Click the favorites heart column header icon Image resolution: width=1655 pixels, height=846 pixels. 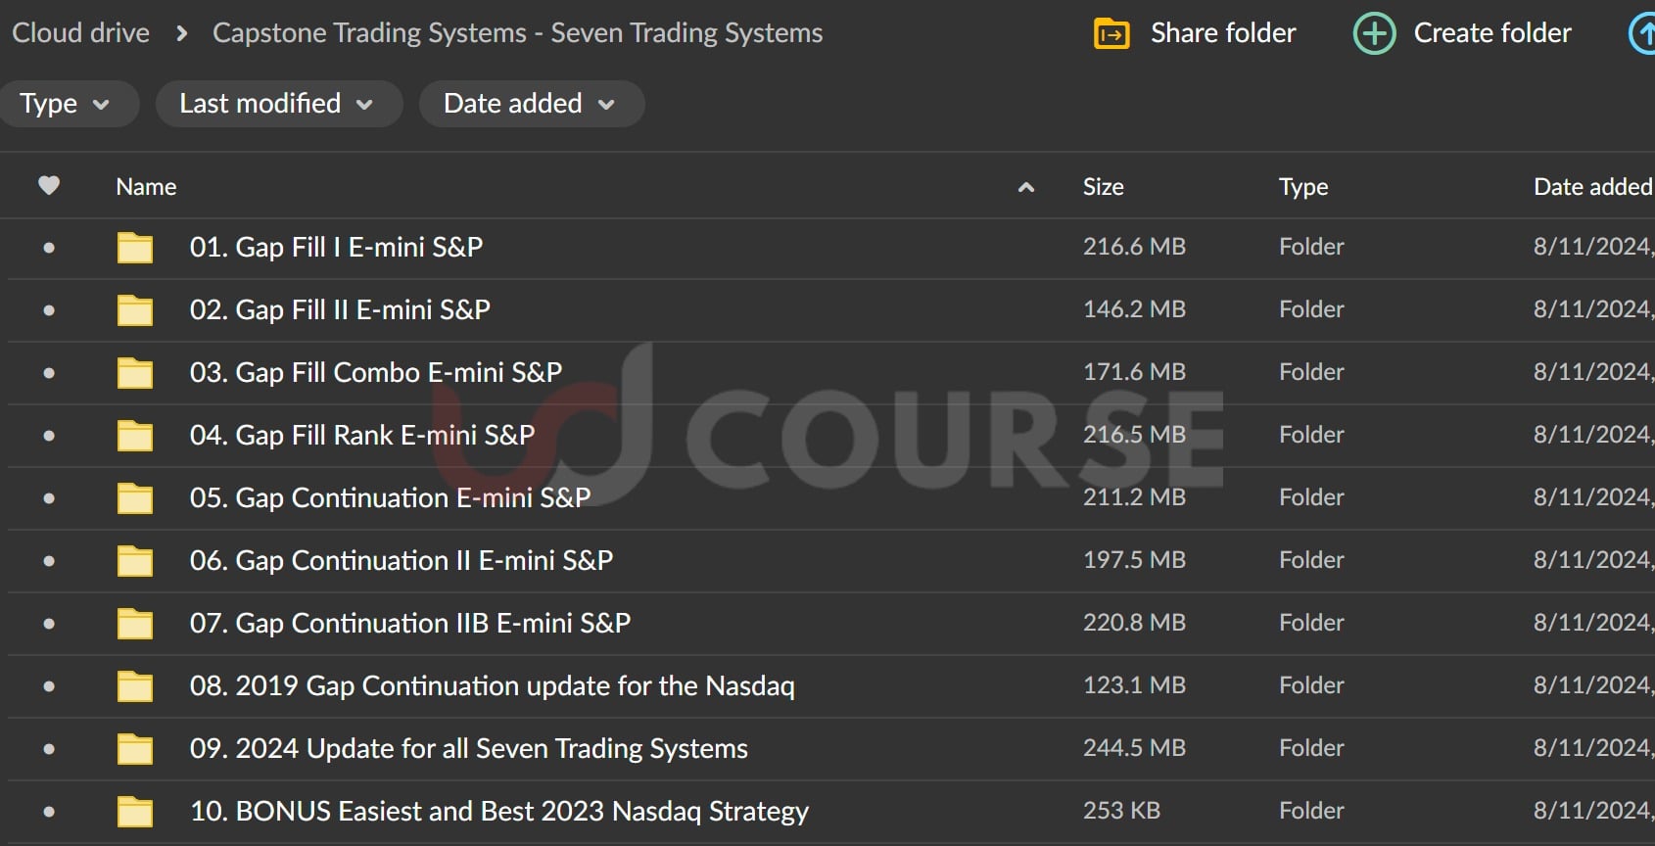[49, 186]
